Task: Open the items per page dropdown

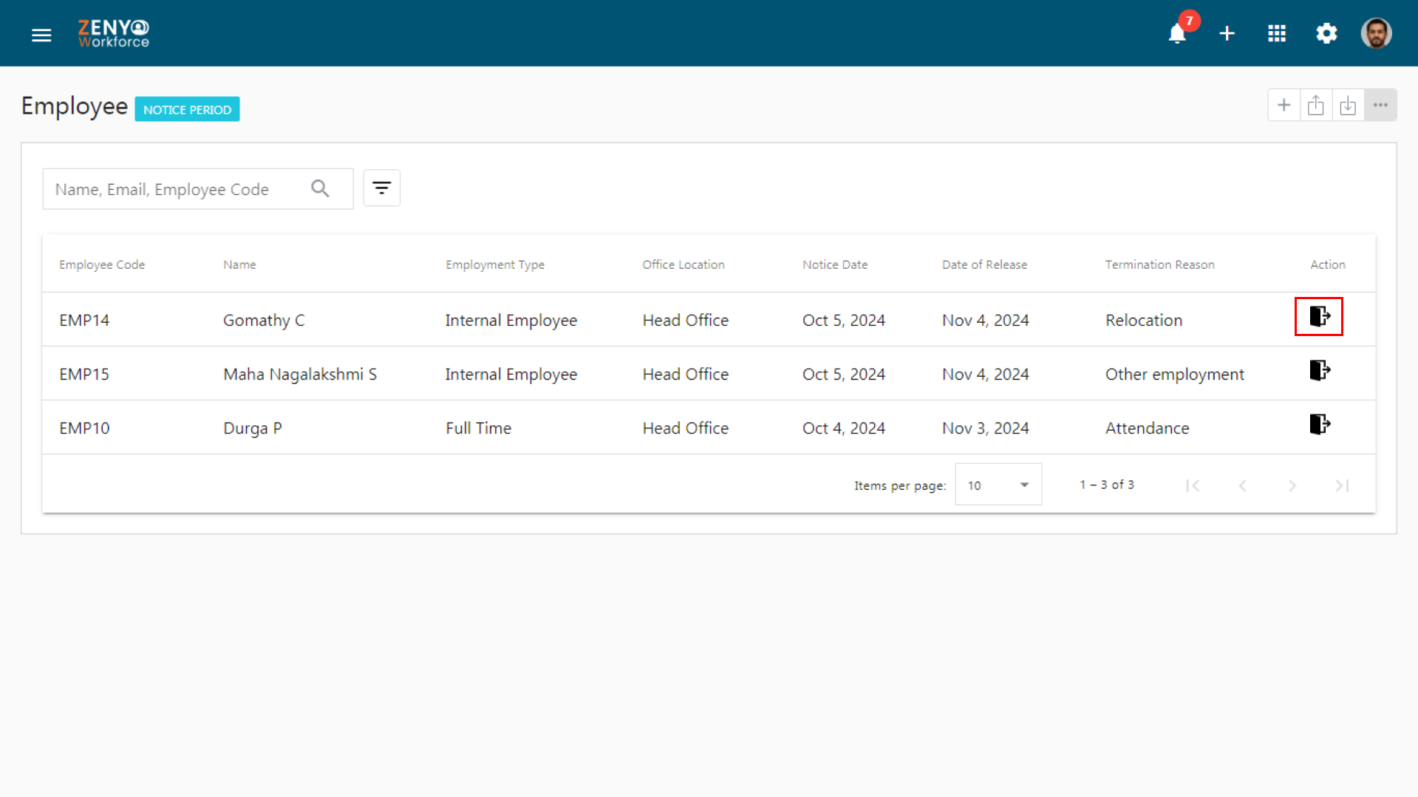Action: click(998, 485)
